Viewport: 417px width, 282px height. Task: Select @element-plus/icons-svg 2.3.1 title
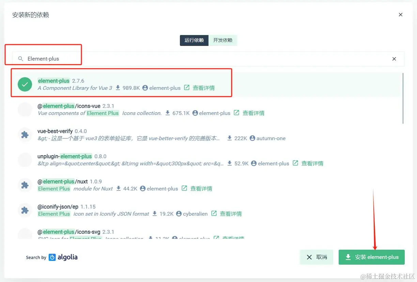(76, 232)
